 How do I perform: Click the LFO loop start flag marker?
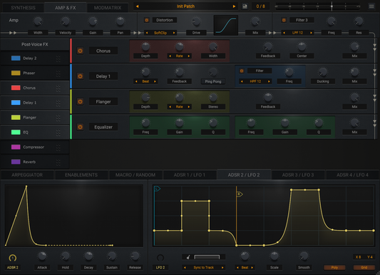click(x=157, y=189)
